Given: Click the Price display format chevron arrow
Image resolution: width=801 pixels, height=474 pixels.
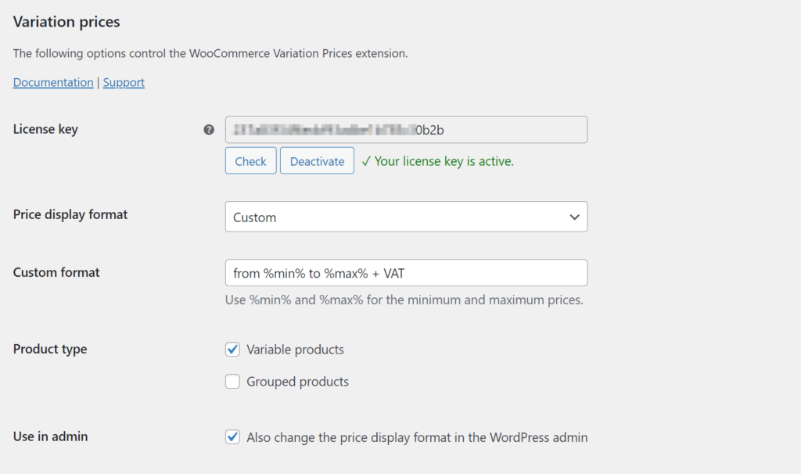Looking at the screenshot, I should (x=575, y=217).
